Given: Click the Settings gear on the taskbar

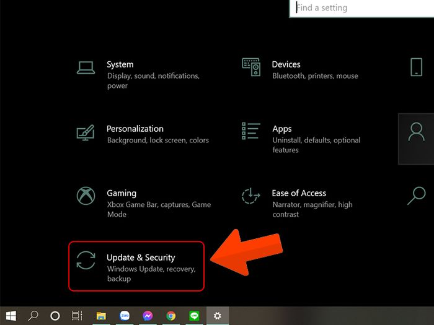Looking at the screenshot, I should [x=218, y=316].
